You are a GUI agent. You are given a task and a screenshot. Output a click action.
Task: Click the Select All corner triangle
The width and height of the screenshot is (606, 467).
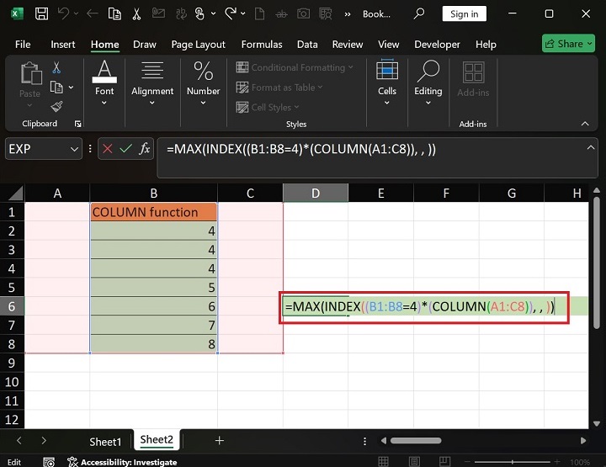click(x=15, y=193)
